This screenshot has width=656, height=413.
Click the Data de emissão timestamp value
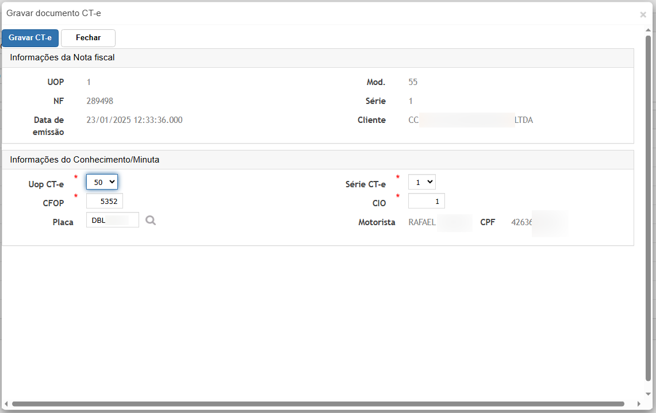(x=135, y=120)
